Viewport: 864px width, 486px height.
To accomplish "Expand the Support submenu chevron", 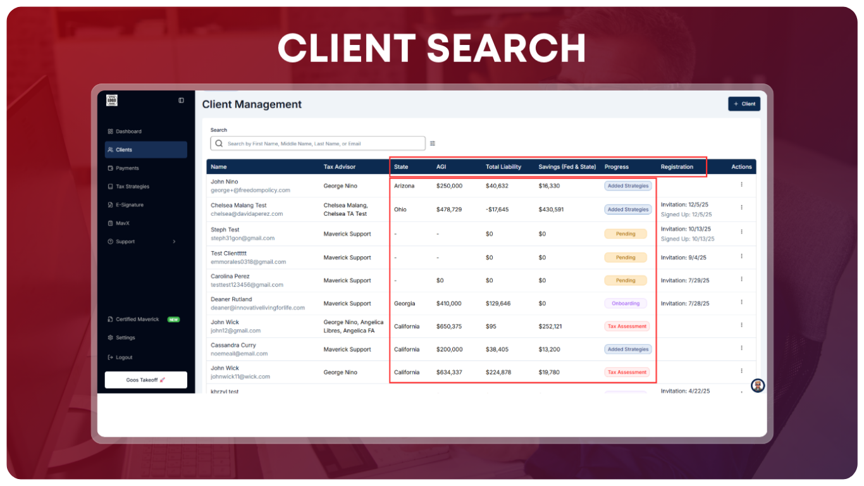I will click(x=174, y=242).
